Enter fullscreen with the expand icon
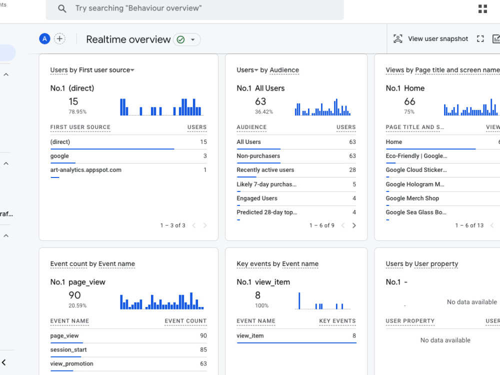500x375 pixels. [480, 38]
